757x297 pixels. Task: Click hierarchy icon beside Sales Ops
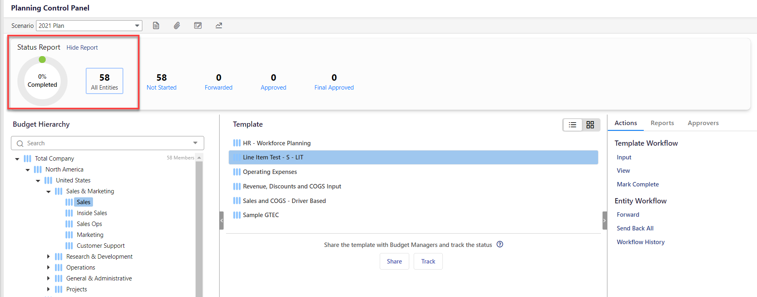[x=70, y=224]
